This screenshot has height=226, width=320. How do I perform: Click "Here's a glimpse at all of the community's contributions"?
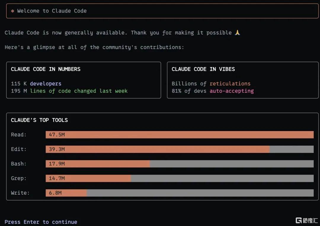tap(94, 47)
